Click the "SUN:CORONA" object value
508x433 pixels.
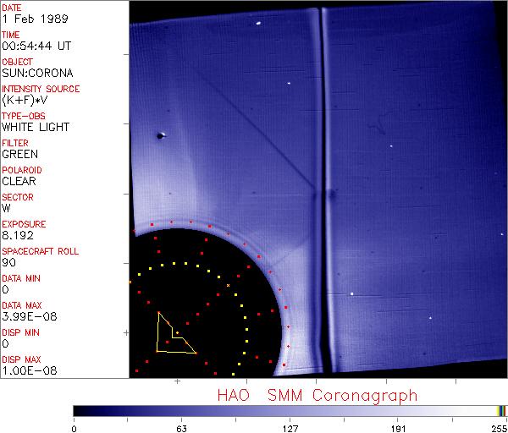[x=37, y=73]
